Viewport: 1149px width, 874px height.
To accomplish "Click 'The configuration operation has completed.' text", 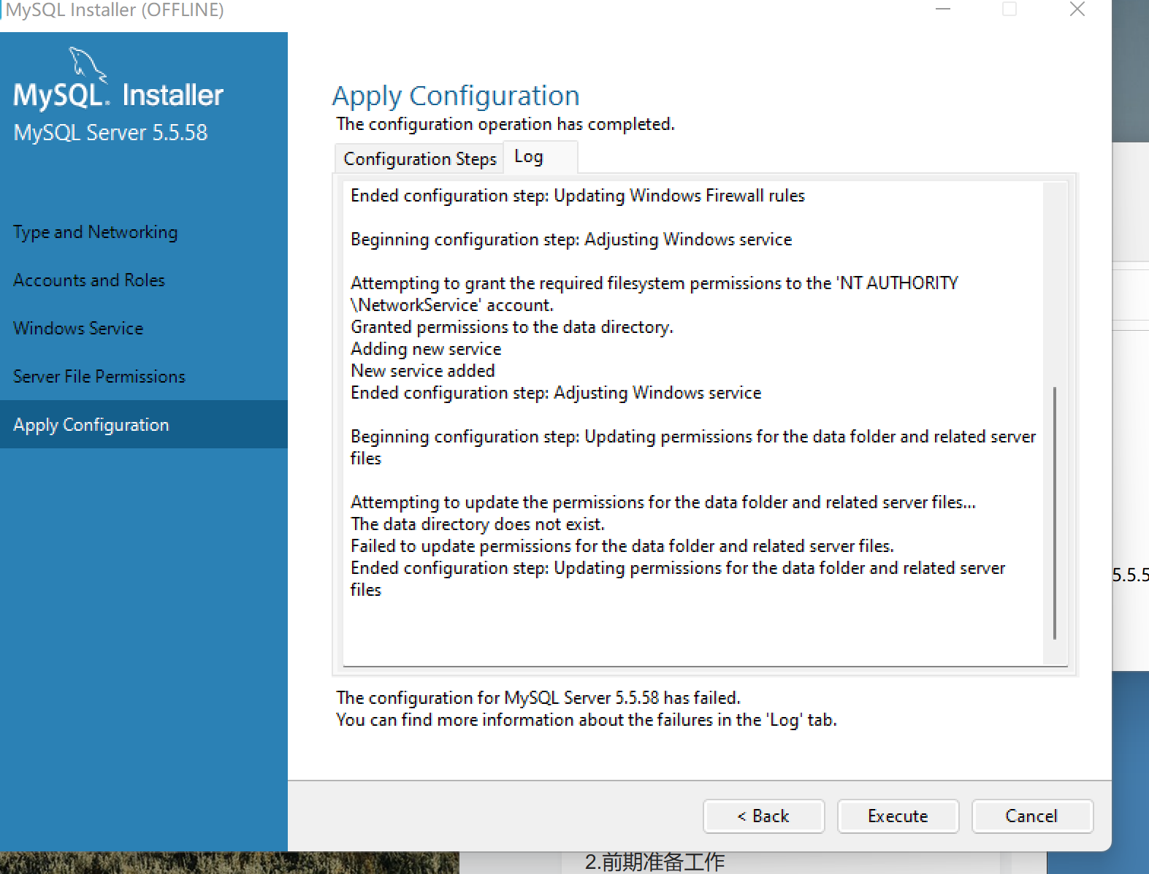I will pos(505,124).
